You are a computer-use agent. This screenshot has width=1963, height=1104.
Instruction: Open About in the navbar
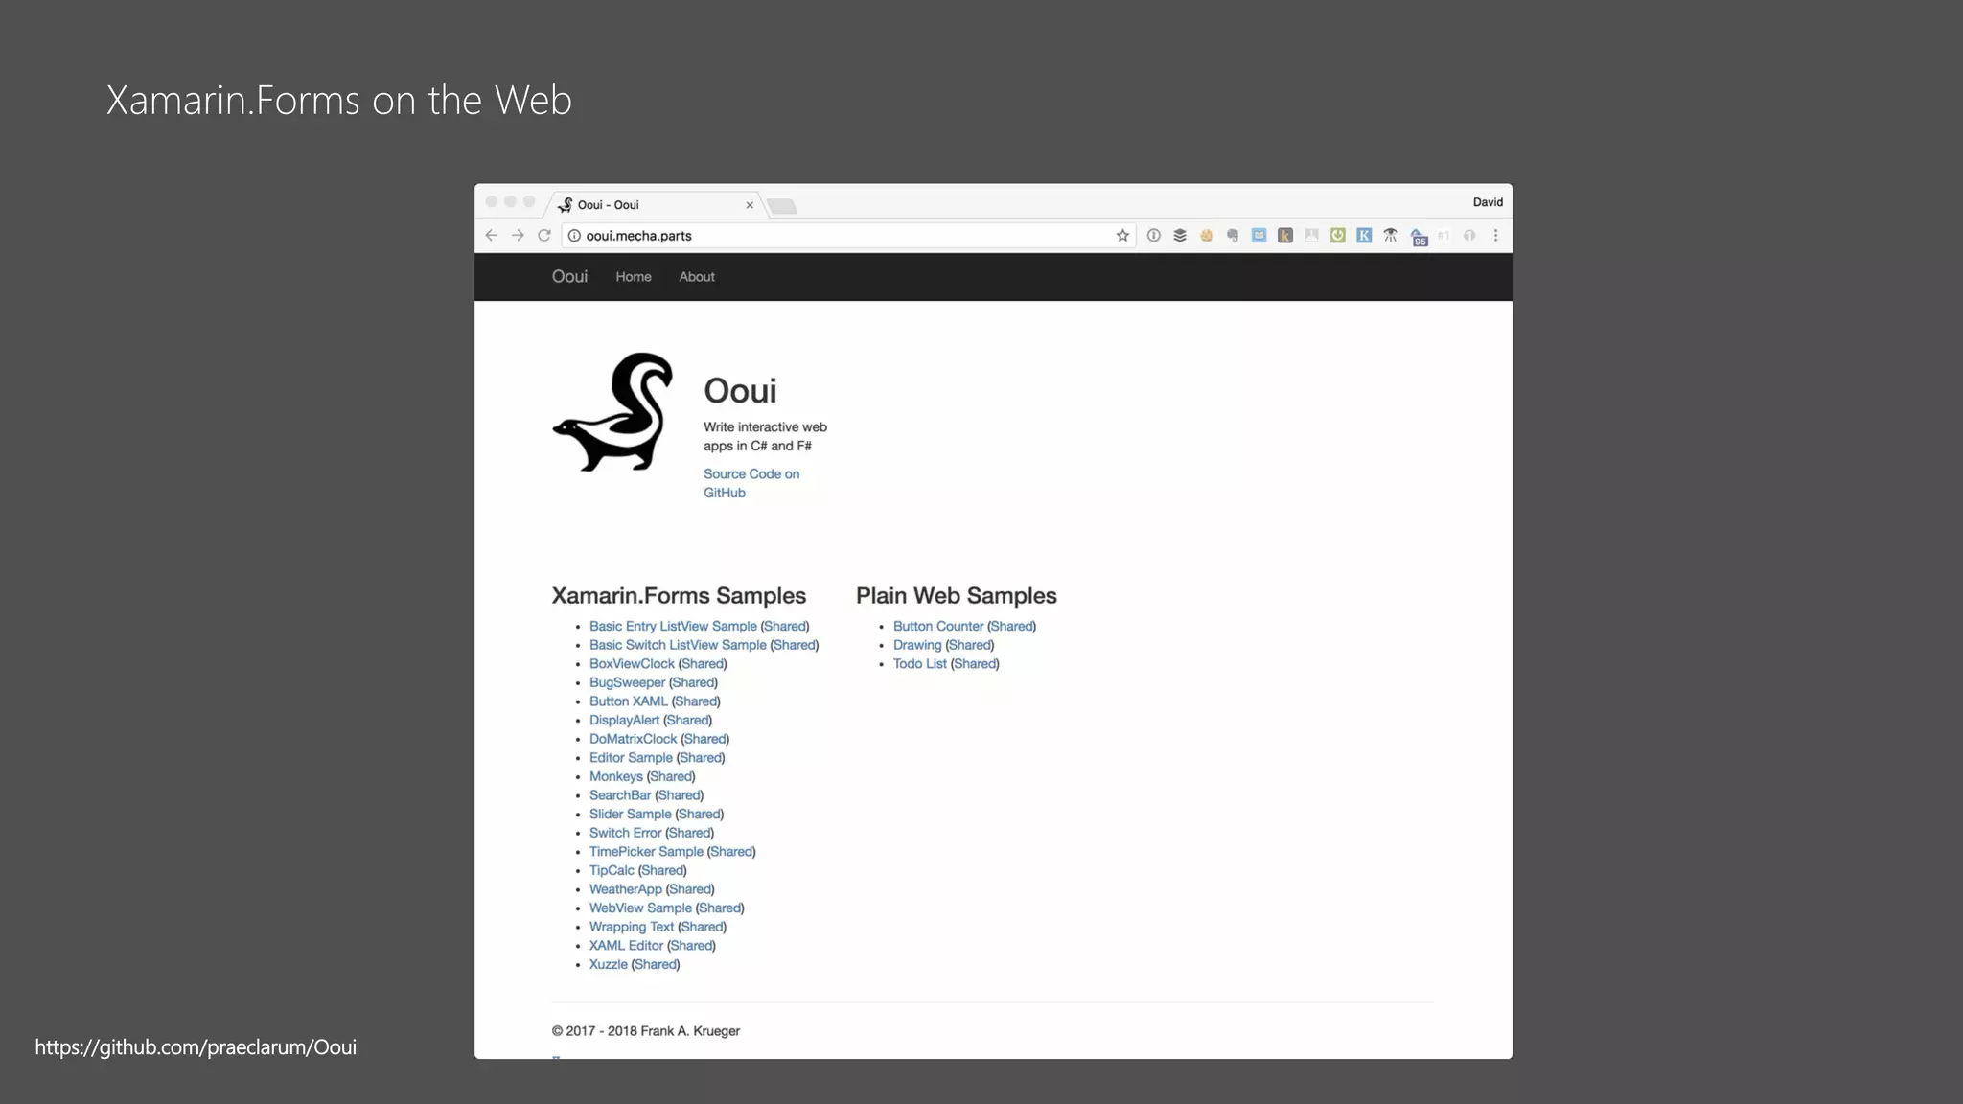click(697, 277)
